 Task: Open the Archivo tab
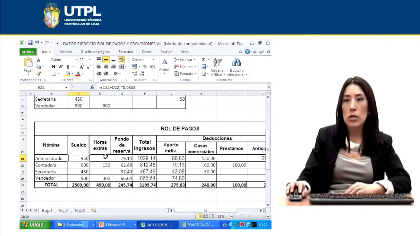click(28, 52)
